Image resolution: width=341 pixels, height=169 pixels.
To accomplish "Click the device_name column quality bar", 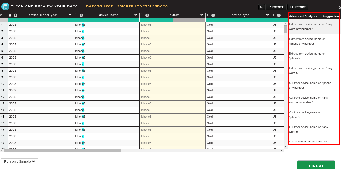I will tap(107, 20).
